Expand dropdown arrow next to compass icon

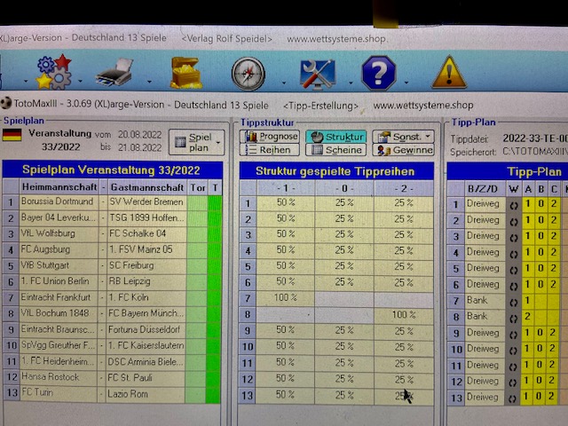284,83
